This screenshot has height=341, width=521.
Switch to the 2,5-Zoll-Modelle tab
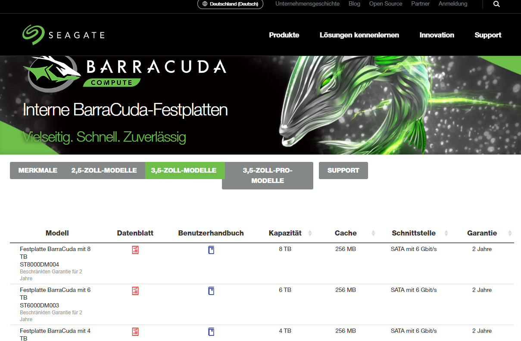coord(104,170)
